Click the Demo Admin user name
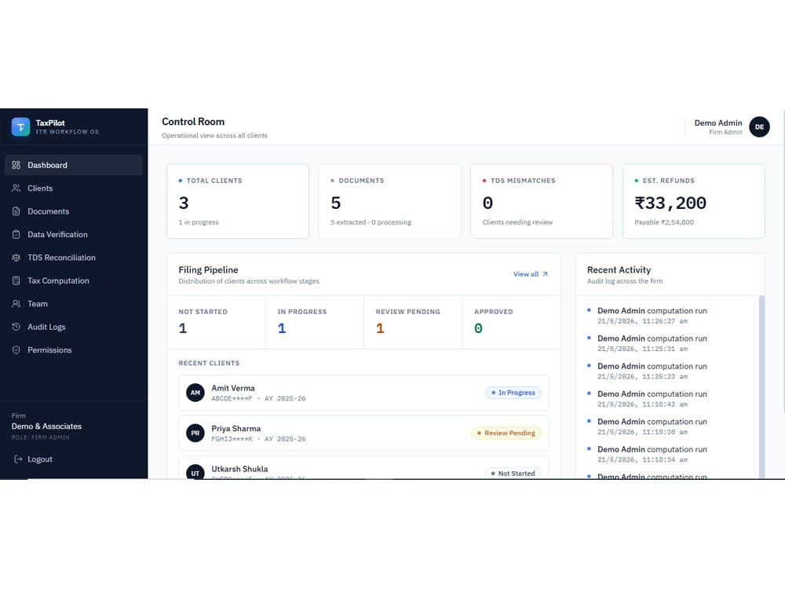The width and height of the screenshot is (785, 589). pos(718,123)
